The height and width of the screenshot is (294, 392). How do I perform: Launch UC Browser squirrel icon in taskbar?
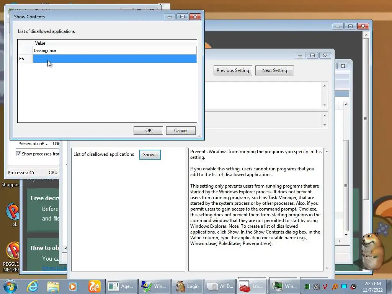[x=94, y=286]
